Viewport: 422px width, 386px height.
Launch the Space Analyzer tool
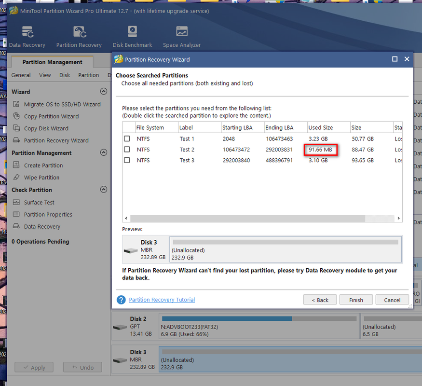(182, 31)
